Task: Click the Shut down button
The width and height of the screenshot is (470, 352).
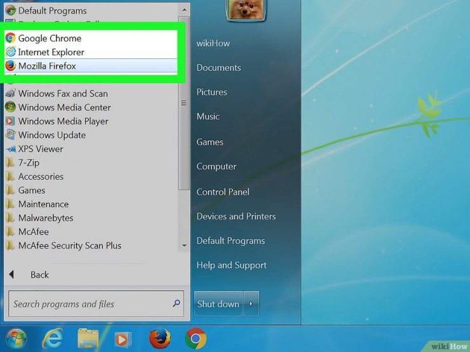Action: tap(218, 304)
